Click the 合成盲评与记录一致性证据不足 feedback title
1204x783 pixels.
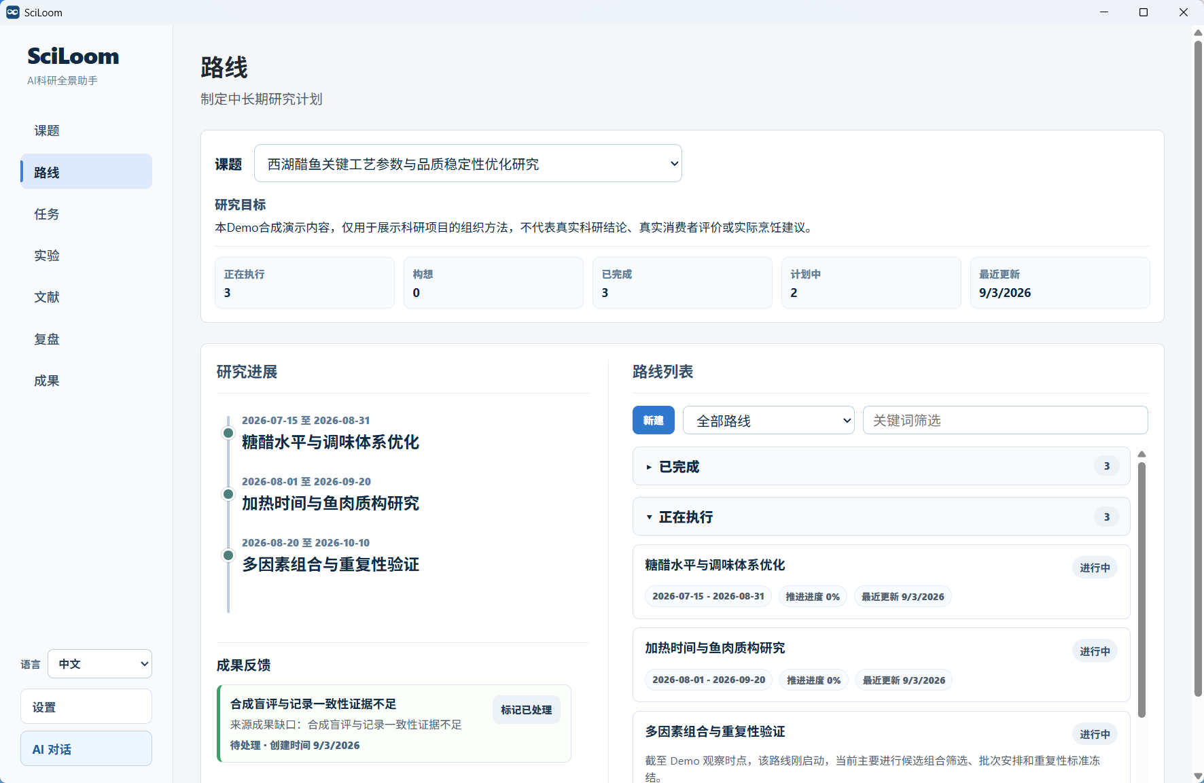point(313,704)
